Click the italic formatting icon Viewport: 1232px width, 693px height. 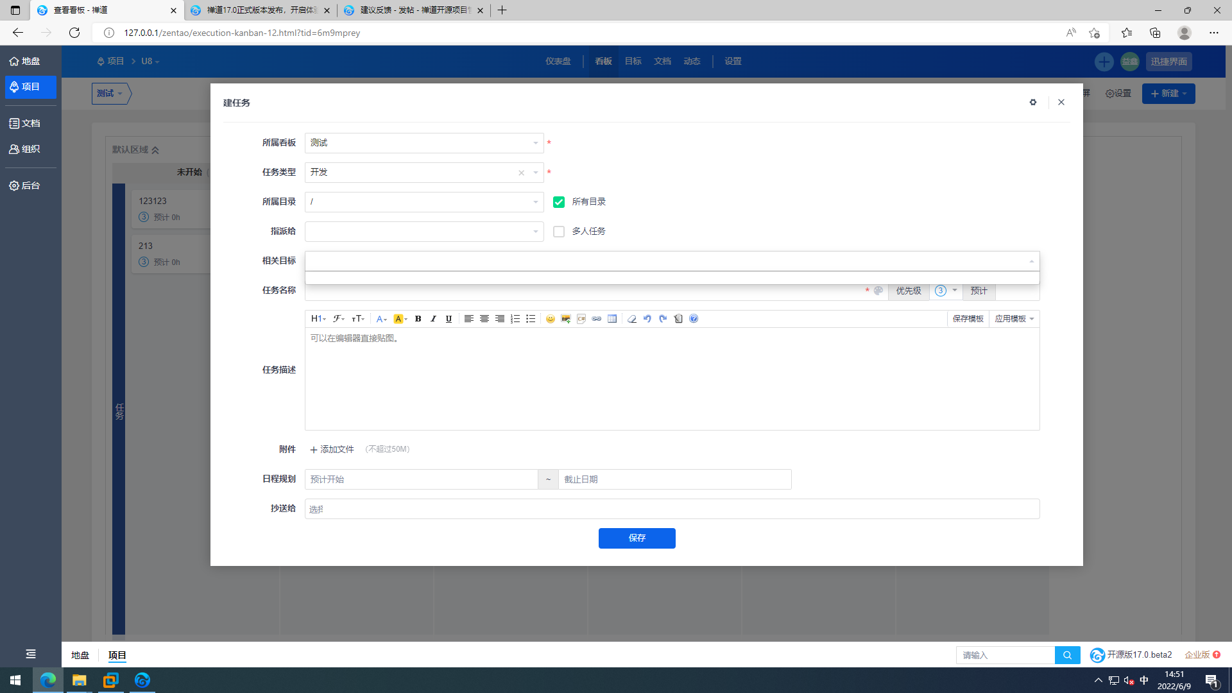point(433,319)
